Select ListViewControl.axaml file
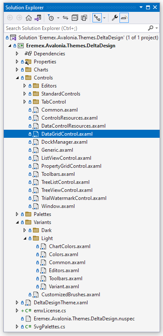 point(66,158)
